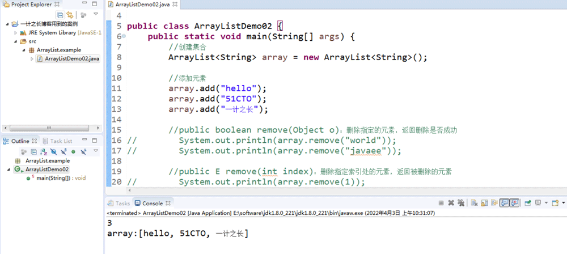Click Display Selected Console icon
This screenshot has width=567, height=254.
coord(538,203)
